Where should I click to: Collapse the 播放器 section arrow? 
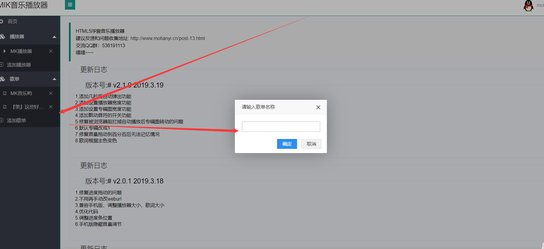[x=54, y=37]
